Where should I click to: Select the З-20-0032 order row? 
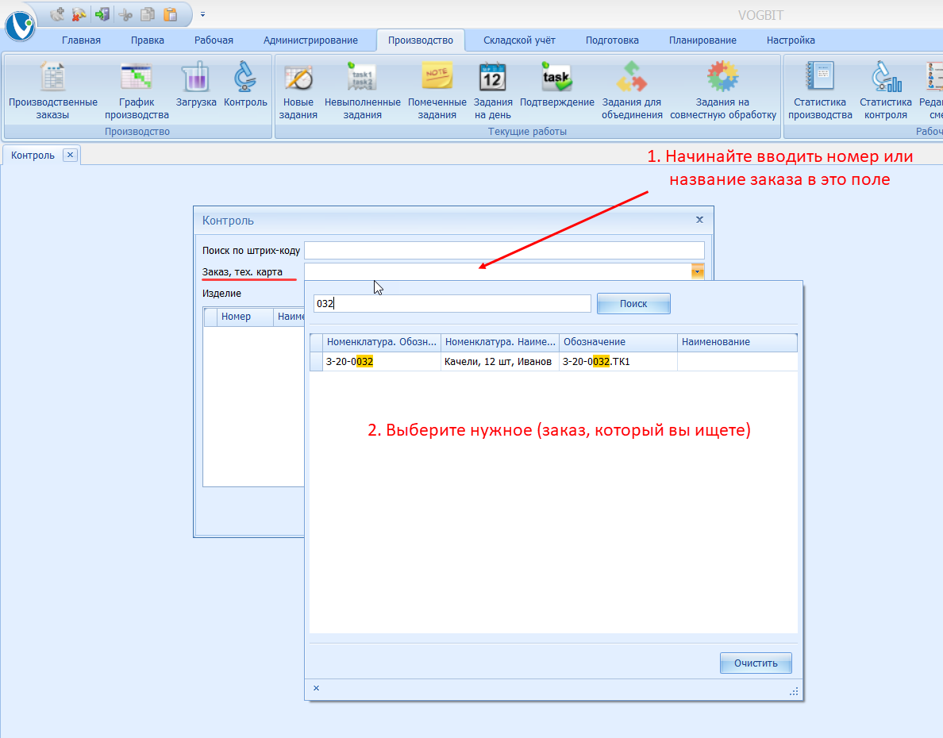381,362
